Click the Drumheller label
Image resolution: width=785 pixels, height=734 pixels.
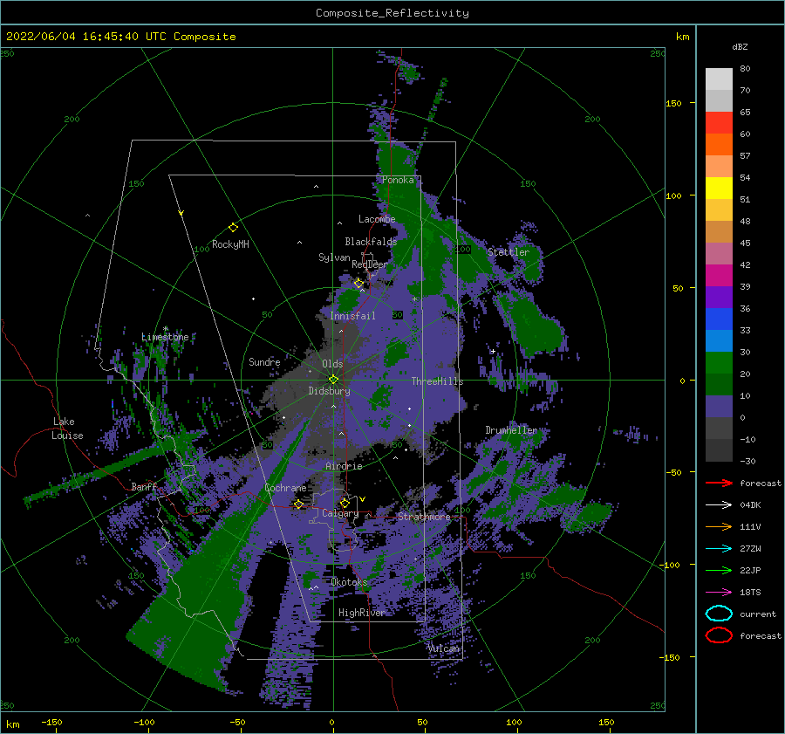[511, 430]
